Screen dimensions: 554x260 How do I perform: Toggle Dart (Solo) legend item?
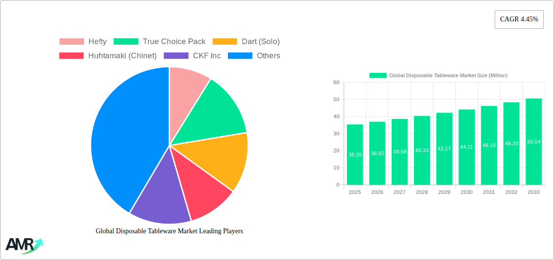click(246, 42)
